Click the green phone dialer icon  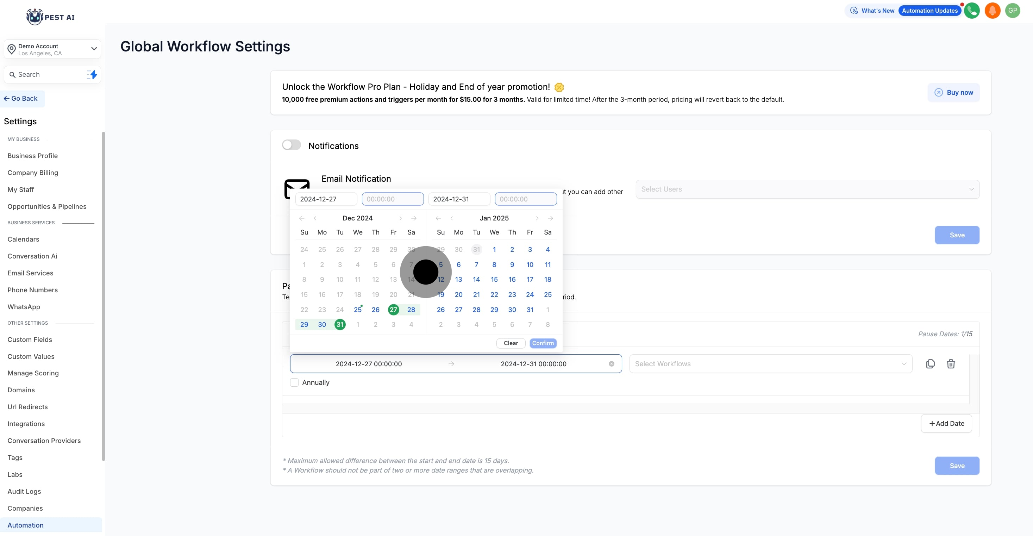click(972, 11)
